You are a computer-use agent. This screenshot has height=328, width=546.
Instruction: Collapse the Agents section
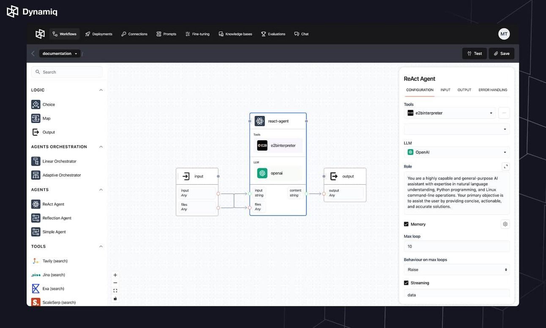click(101, 190)
